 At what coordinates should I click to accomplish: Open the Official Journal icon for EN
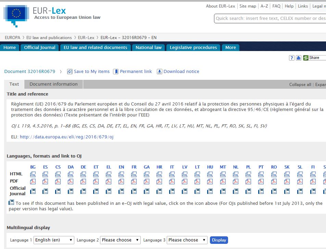[x=121, y=191]
